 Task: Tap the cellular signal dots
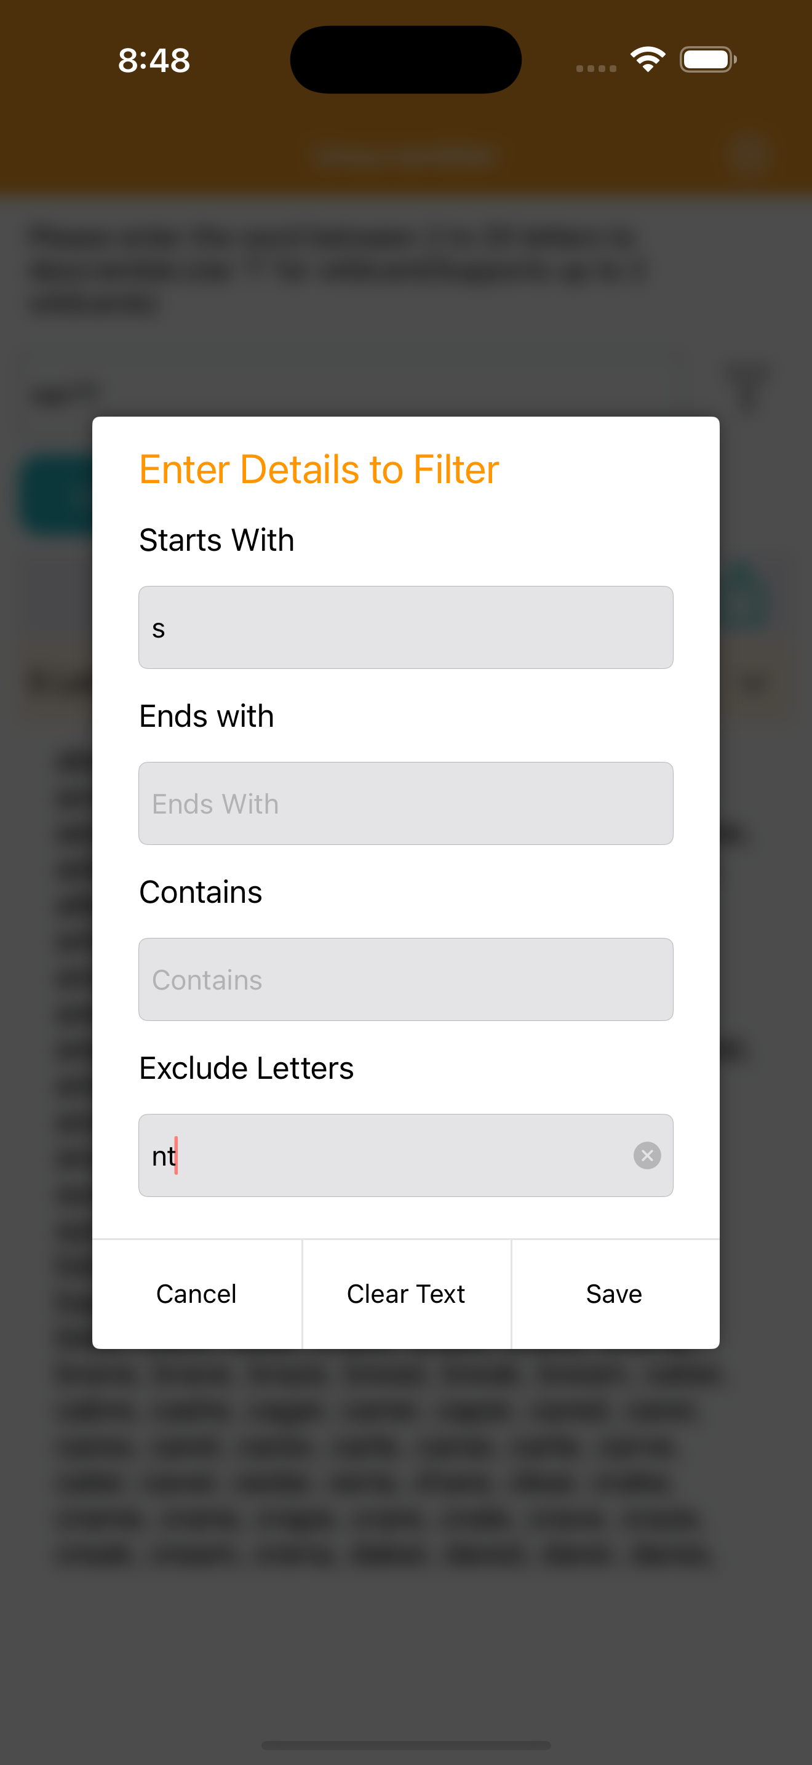(596, 68)
